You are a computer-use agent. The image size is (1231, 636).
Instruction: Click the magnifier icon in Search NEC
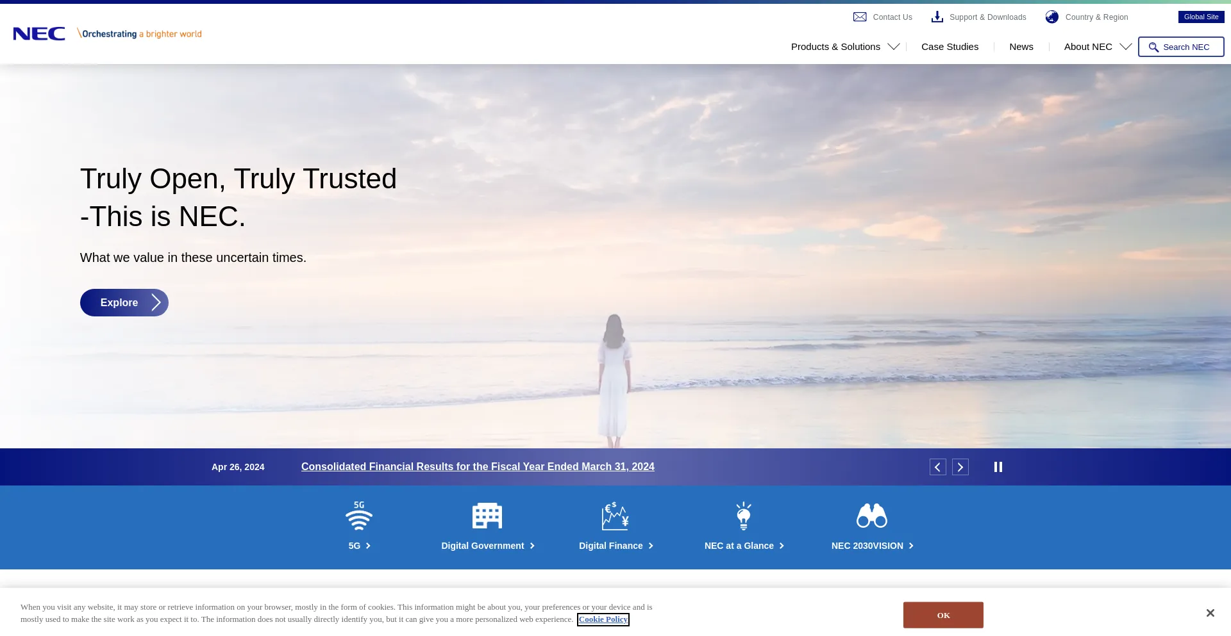pyautogui.click(x=1153, y=47)
